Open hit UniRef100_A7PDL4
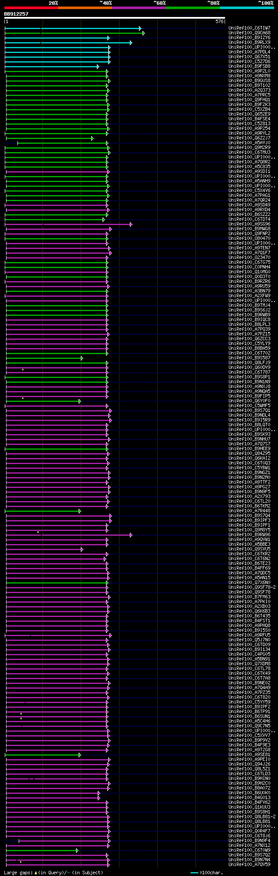 [249, 52]
